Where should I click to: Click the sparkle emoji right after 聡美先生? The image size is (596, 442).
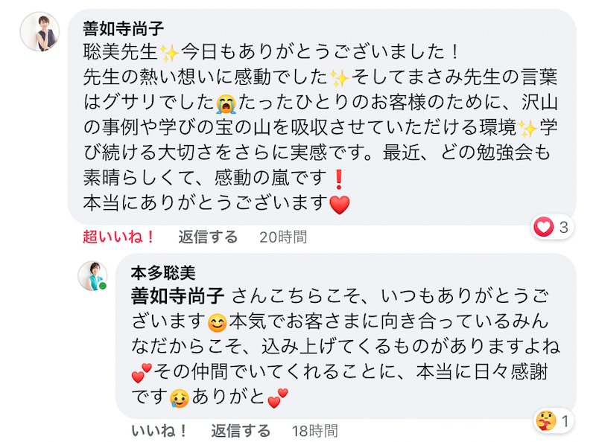171,53
